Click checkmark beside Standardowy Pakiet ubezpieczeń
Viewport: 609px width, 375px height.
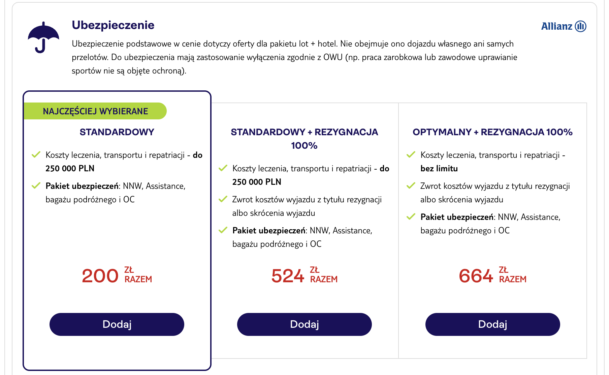pyautogui.click(x=36, y=186)
